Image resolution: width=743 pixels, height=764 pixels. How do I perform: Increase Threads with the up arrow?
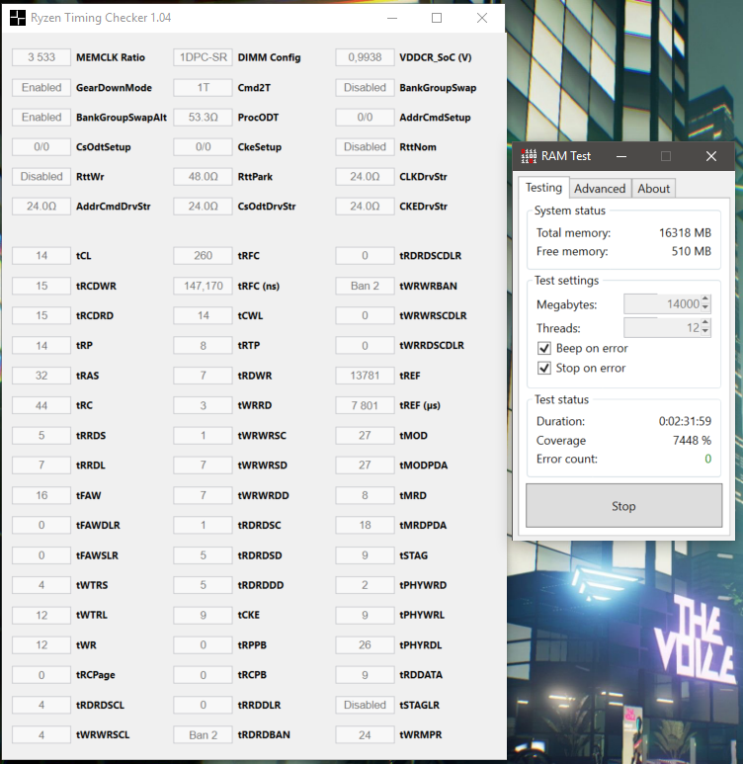pyautogui.click(x=705, y=323)
